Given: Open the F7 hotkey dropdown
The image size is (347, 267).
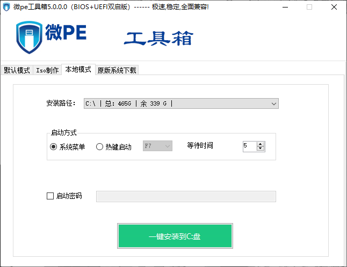Looking at the screenshot, I should [x=157, y=146].
